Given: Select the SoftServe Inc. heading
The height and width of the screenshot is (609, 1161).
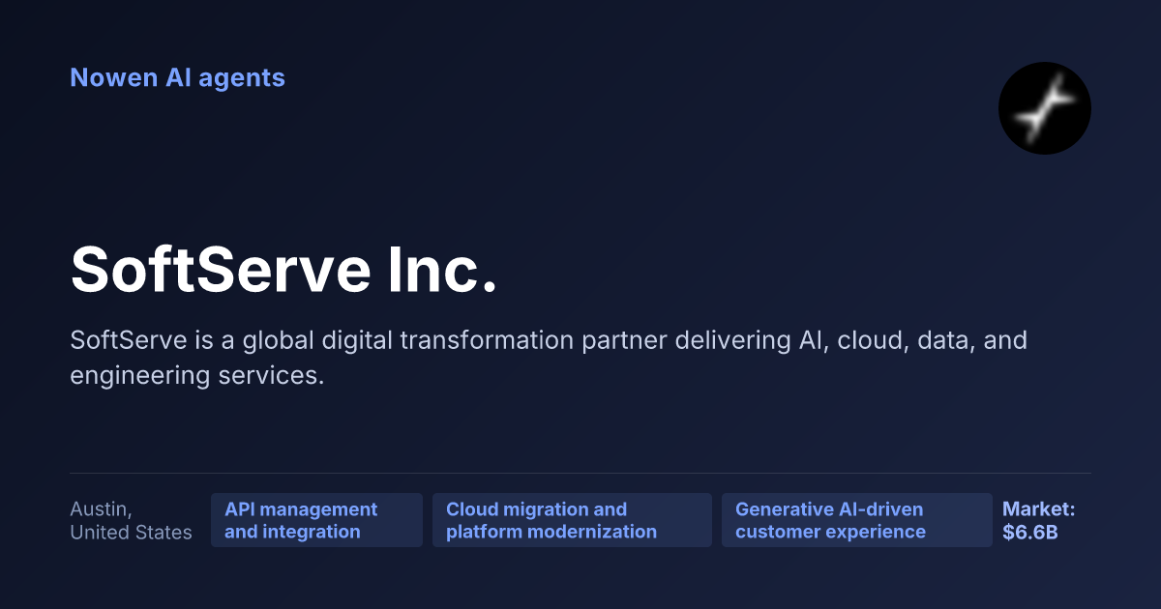Looking at the screenshot, I should pyautogui.click(x=283, y=269).
